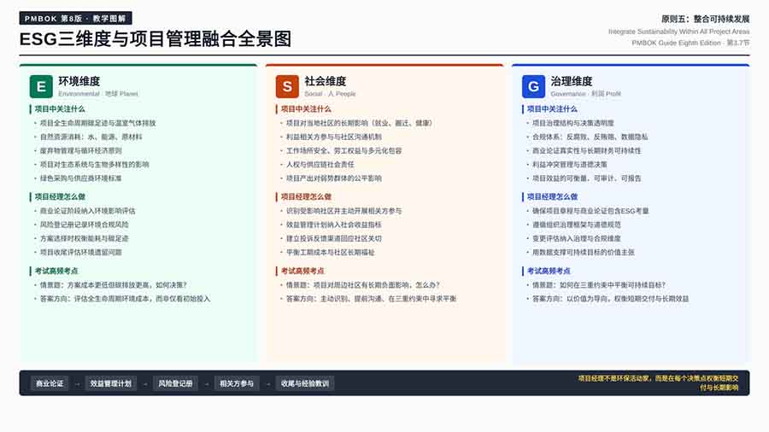The height and width of the screenshot is (432, 769).
Task: Click the bullet 商业论证阶段纳入环境影响评估
Action: tap(88, 211)
